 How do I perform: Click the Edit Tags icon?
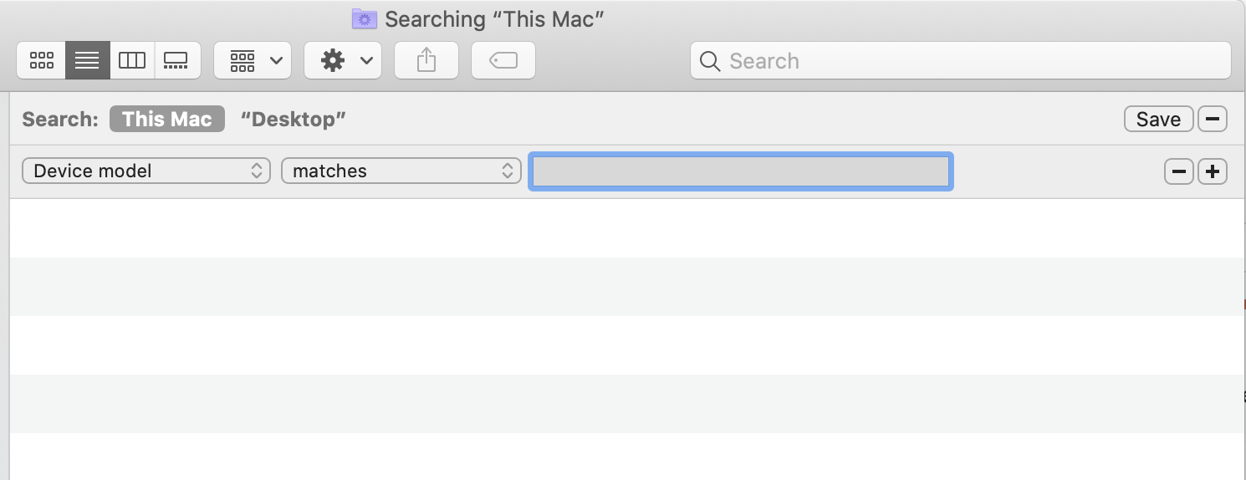(x=503, y=60)
